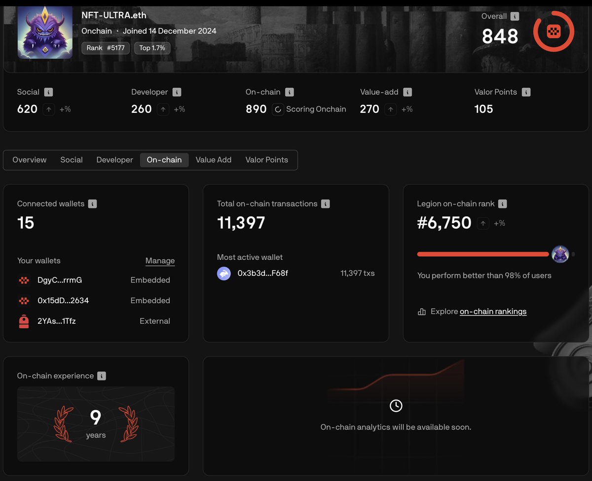Click the red Legion logo ring

pyautogui.click(x=554, y=32)
